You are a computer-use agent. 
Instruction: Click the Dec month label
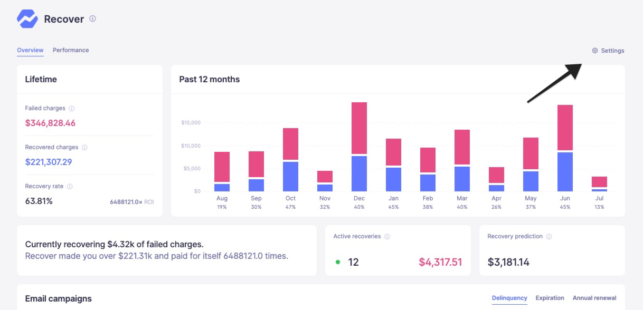tap(359, 199)
